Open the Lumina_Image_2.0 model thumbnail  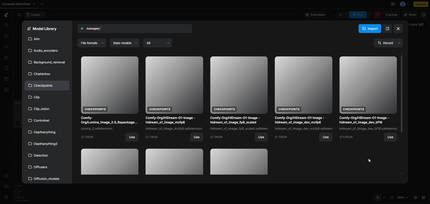pyautogui.click(x=110, y=85)
